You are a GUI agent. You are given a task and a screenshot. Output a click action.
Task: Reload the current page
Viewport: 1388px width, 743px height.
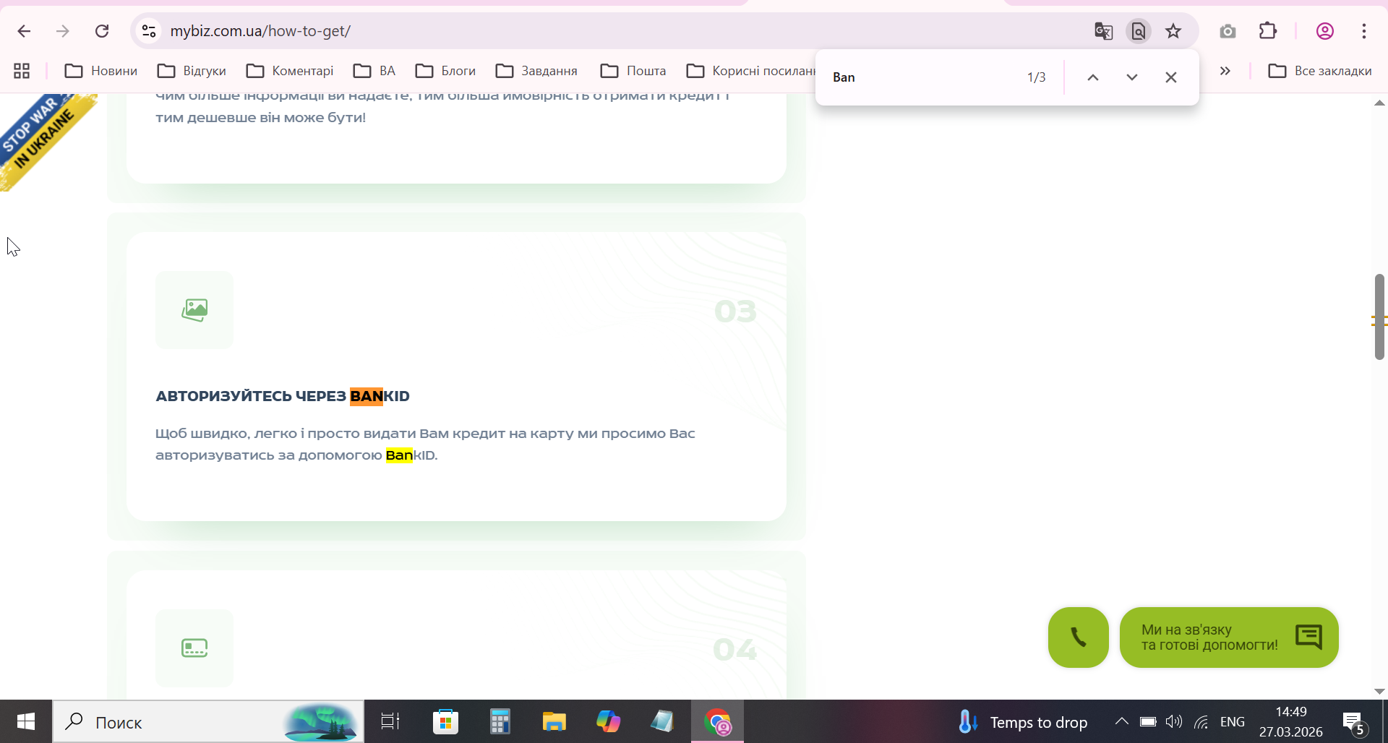tap(102, 31)
